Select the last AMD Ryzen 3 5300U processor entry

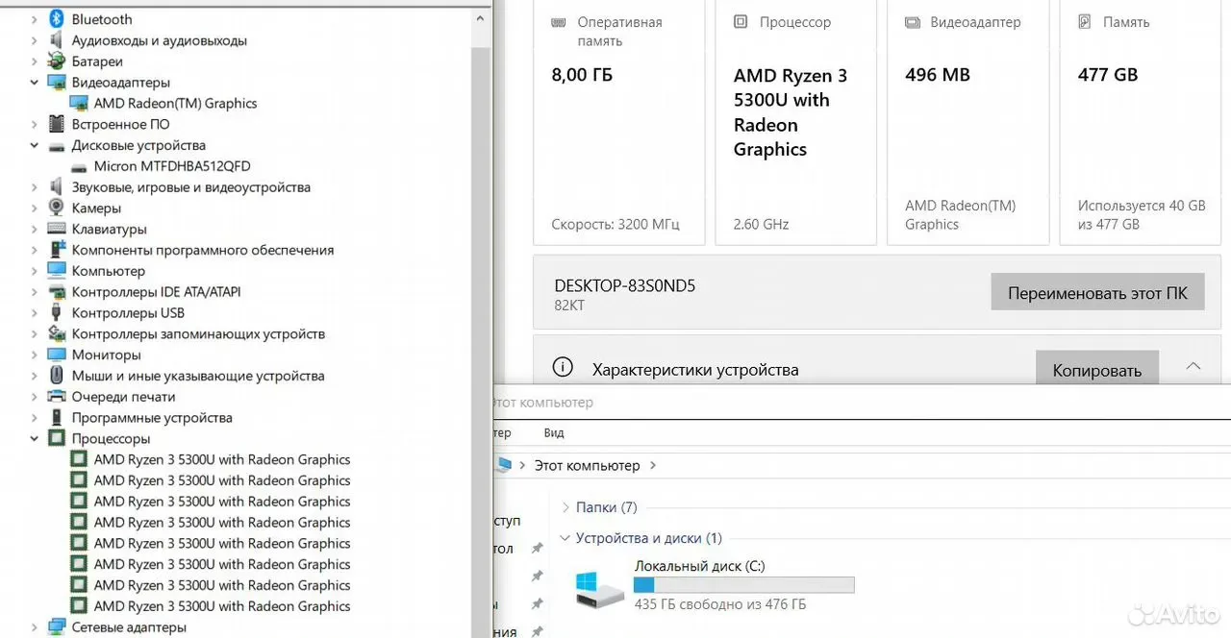[222, 606]
